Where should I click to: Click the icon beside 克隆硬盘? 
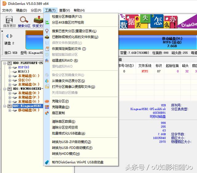point(47,107)
